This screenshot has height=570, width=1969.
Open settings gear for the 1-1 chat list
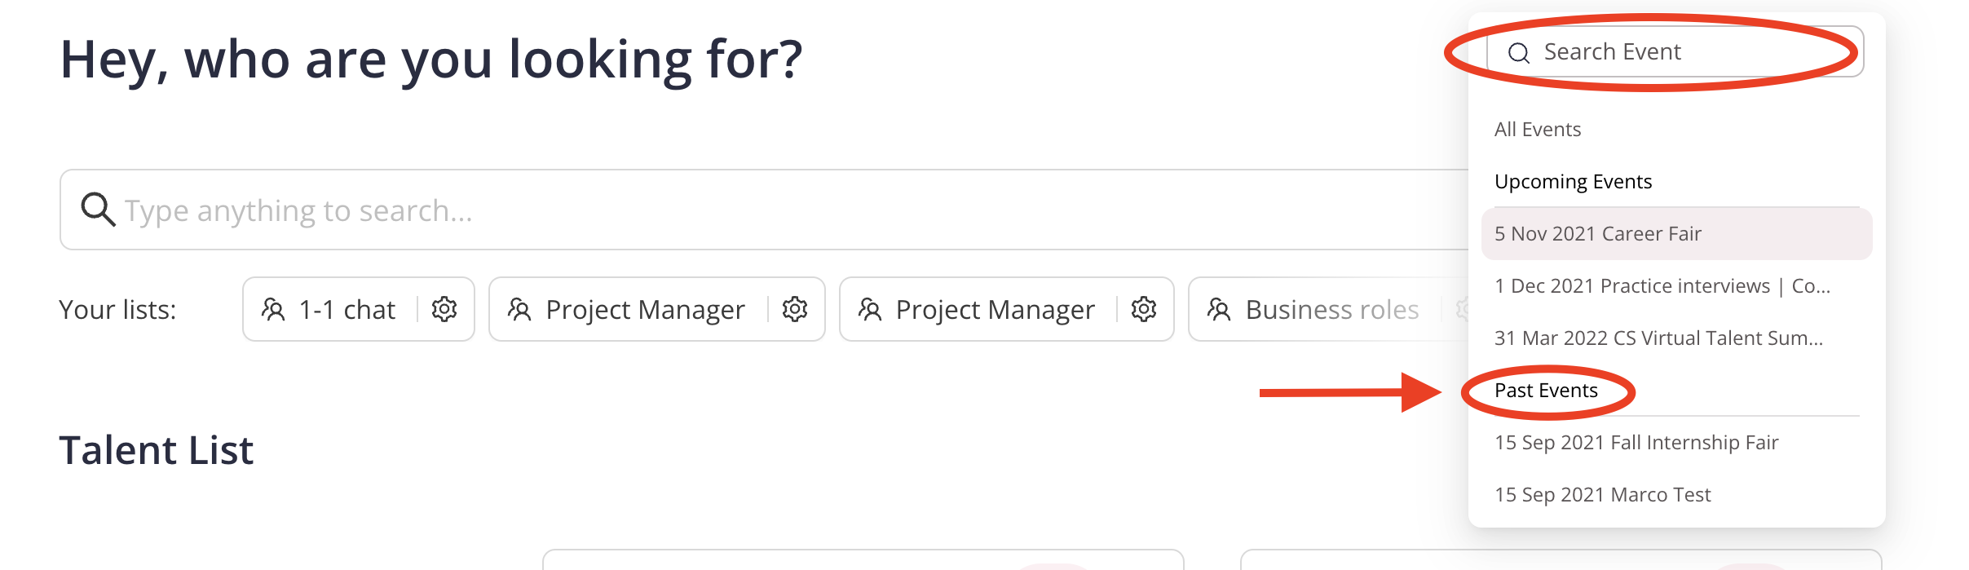(x=444, y=309)
